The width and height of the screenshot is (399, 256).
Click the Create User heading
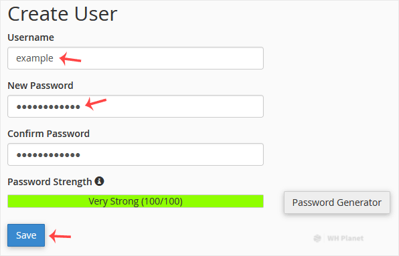[63, 14]
